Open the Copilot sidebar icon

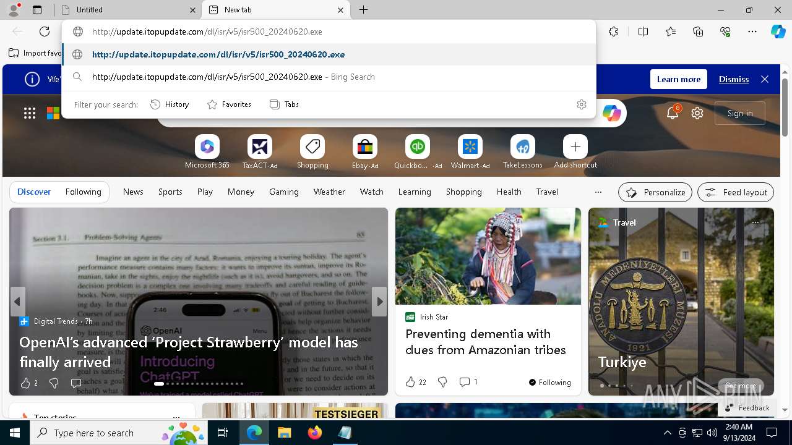coord(778,32)
